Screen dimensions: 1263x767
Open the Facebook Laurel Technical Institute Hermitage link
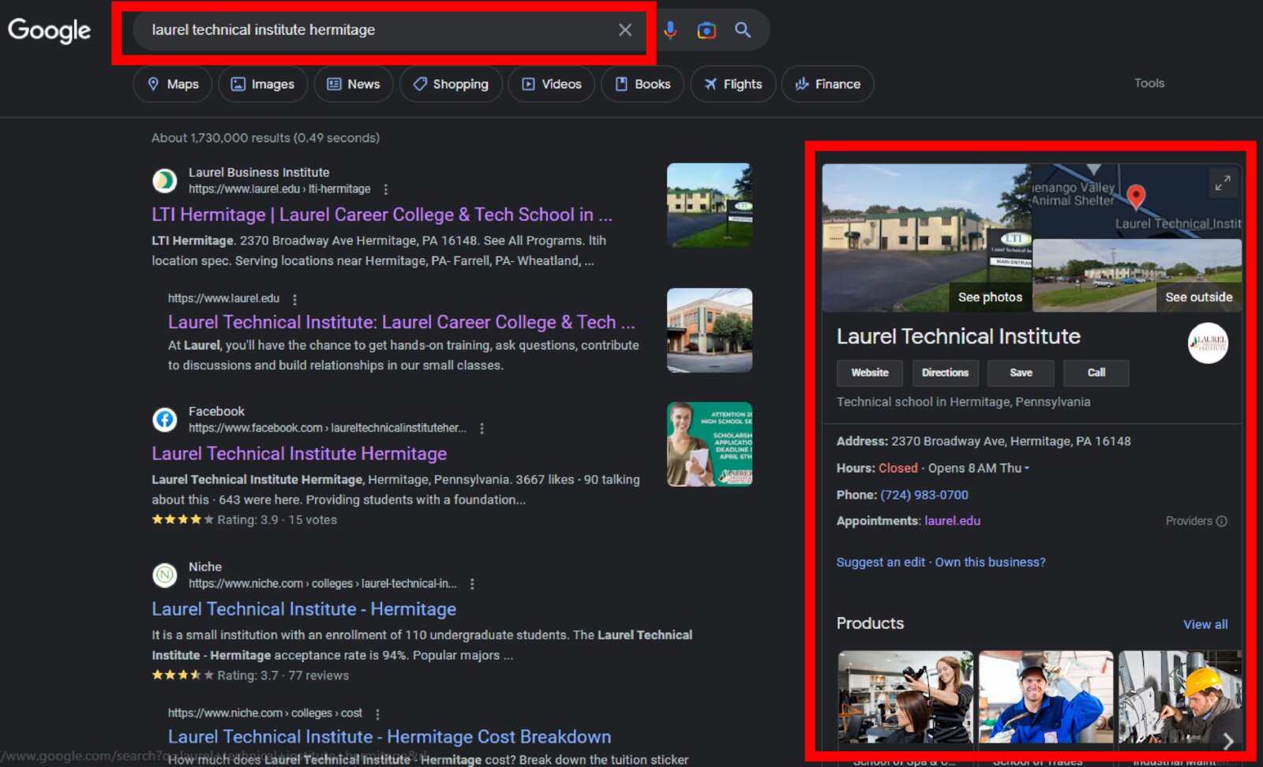(x=299, y=454)
